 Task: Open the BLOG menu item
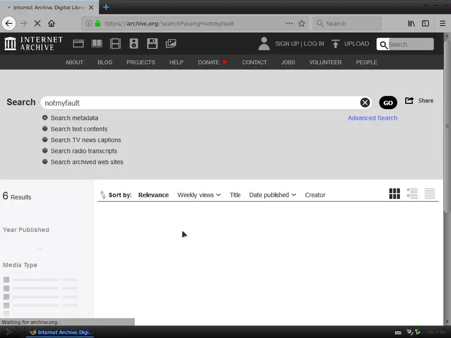105,62
